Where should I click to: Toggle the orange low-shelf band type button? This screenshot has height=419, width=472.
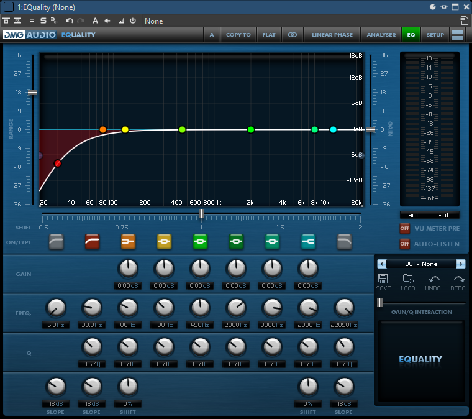(x=128, y=241)
